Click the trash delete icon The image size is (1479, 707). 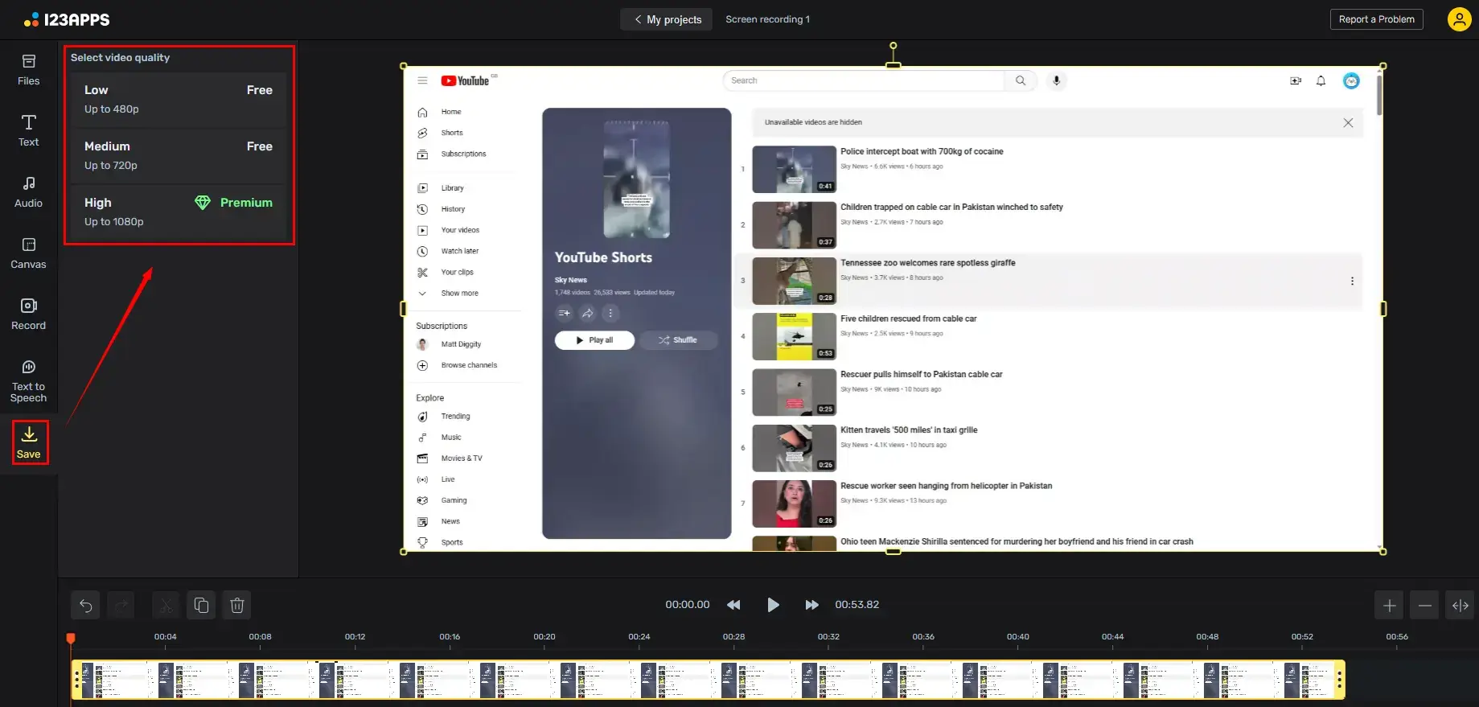pyautogui.click(x=237, y=605)
